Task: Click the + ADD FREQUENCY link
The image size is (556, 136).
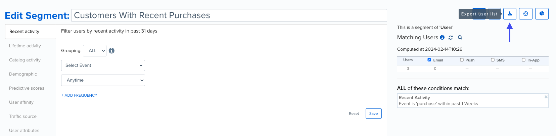Action: tap(79, 95)
